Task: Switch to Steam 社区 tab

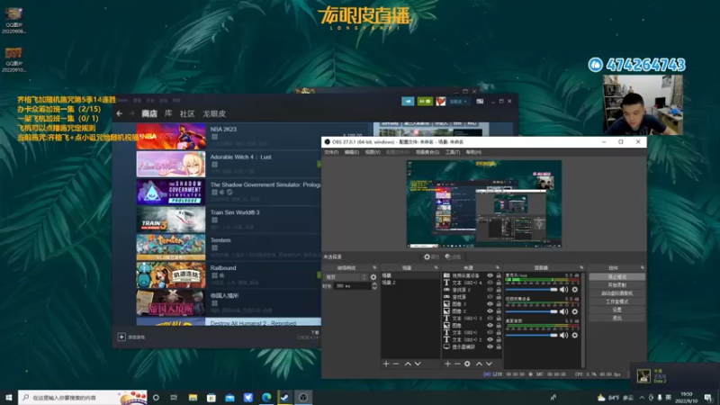Action: click(187, 113)
